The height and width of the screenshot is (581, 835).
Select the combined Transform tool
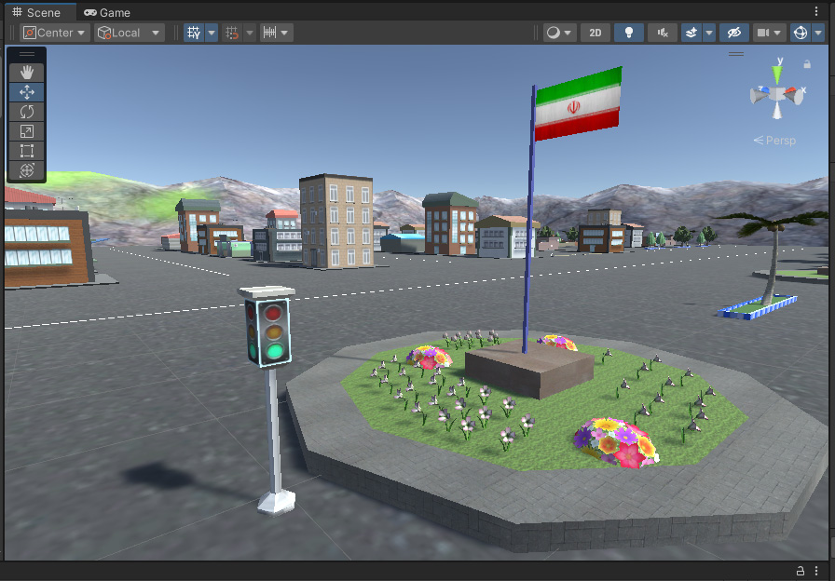click(x=27, y=170)
